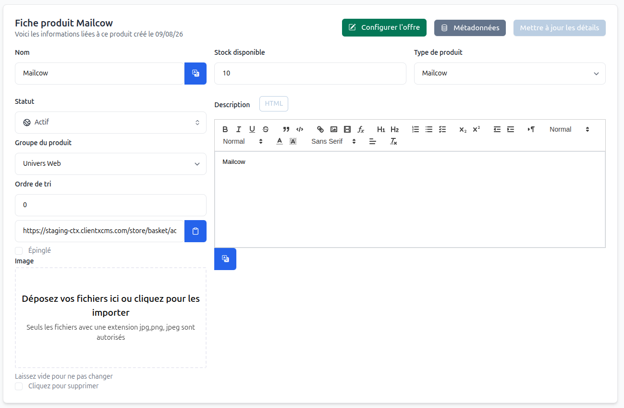Click the Ordre de tri input

(x=110, y=205)
